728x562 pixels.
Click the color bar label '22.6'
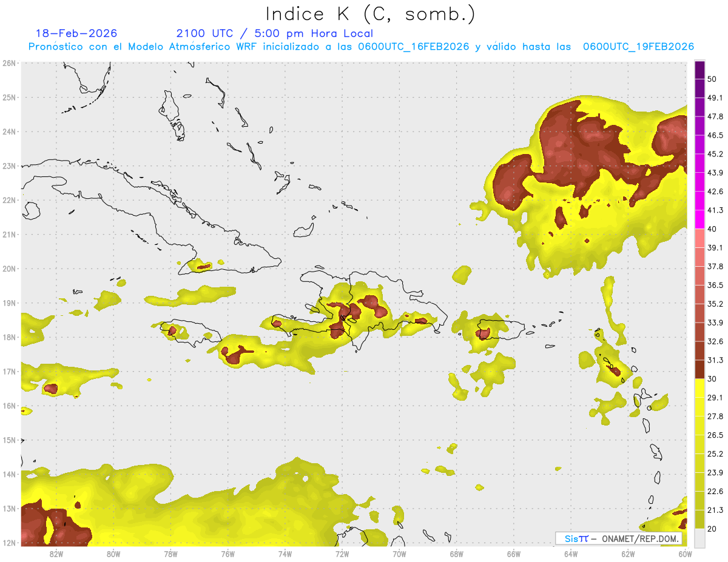[715, 492]
